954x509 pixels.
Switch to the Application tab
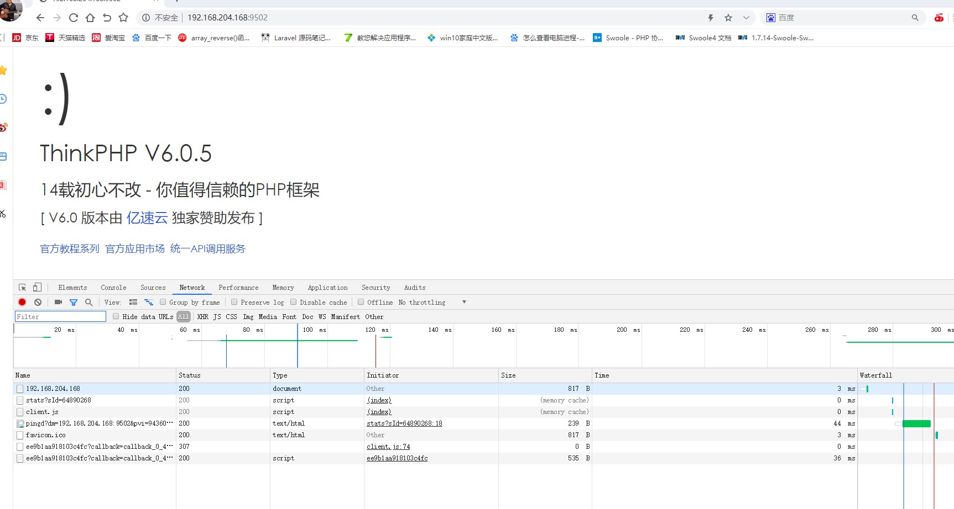click(x=327, y=287)
